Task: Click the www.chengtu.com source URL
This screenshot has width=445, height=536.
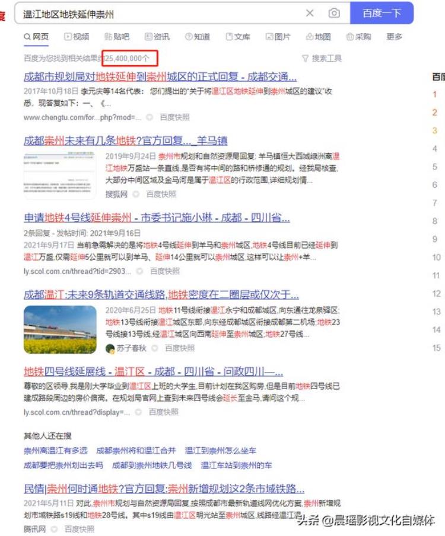Action: [x=82, y=117]
